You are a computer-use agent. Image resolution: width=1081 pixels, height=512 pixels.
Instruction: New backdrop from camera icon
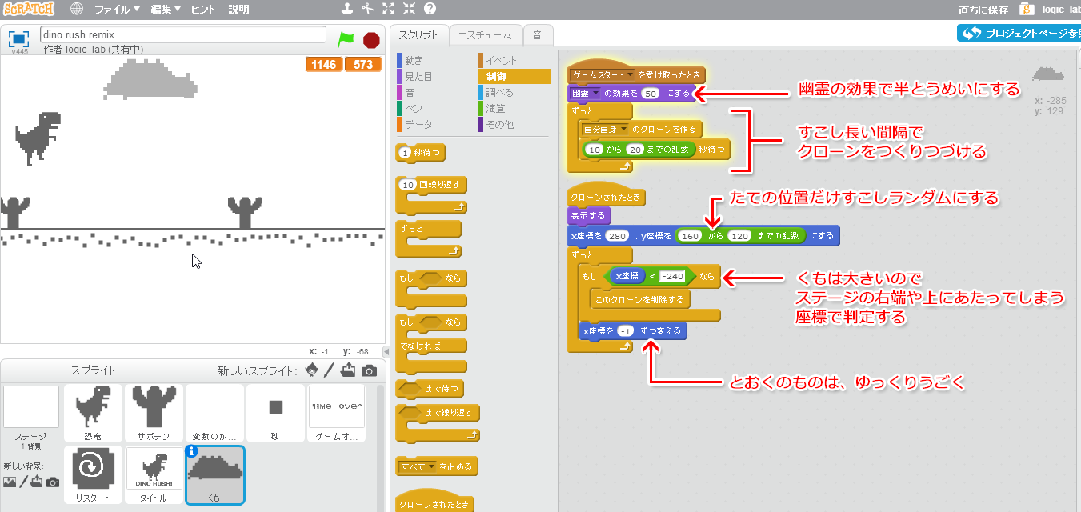point(53,482)
